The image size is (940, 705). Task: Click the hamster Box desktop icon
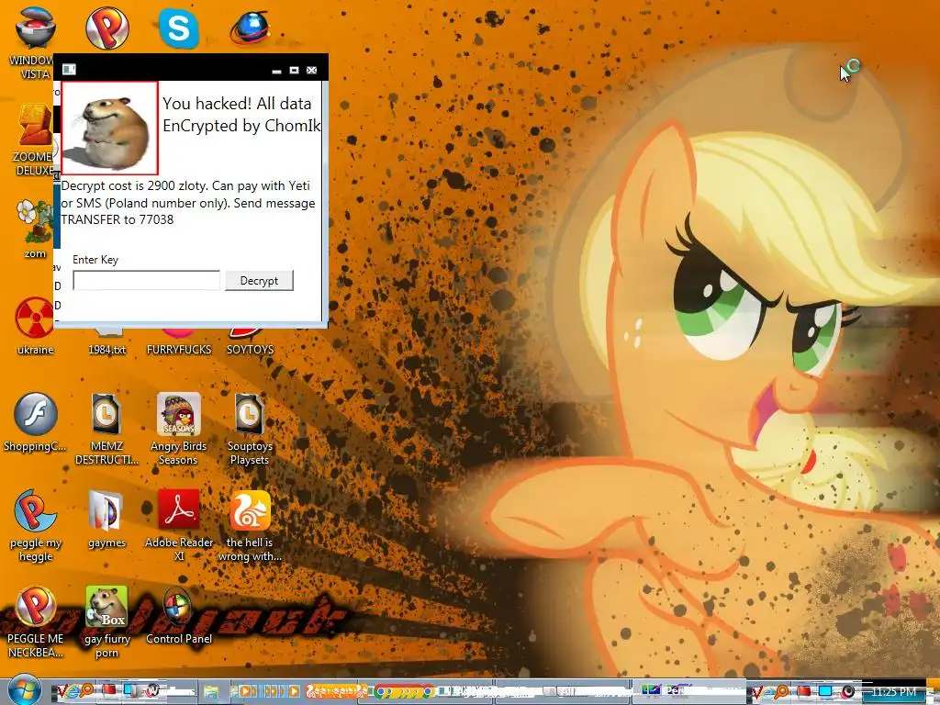pyautogui.click(x=106, y=607)
